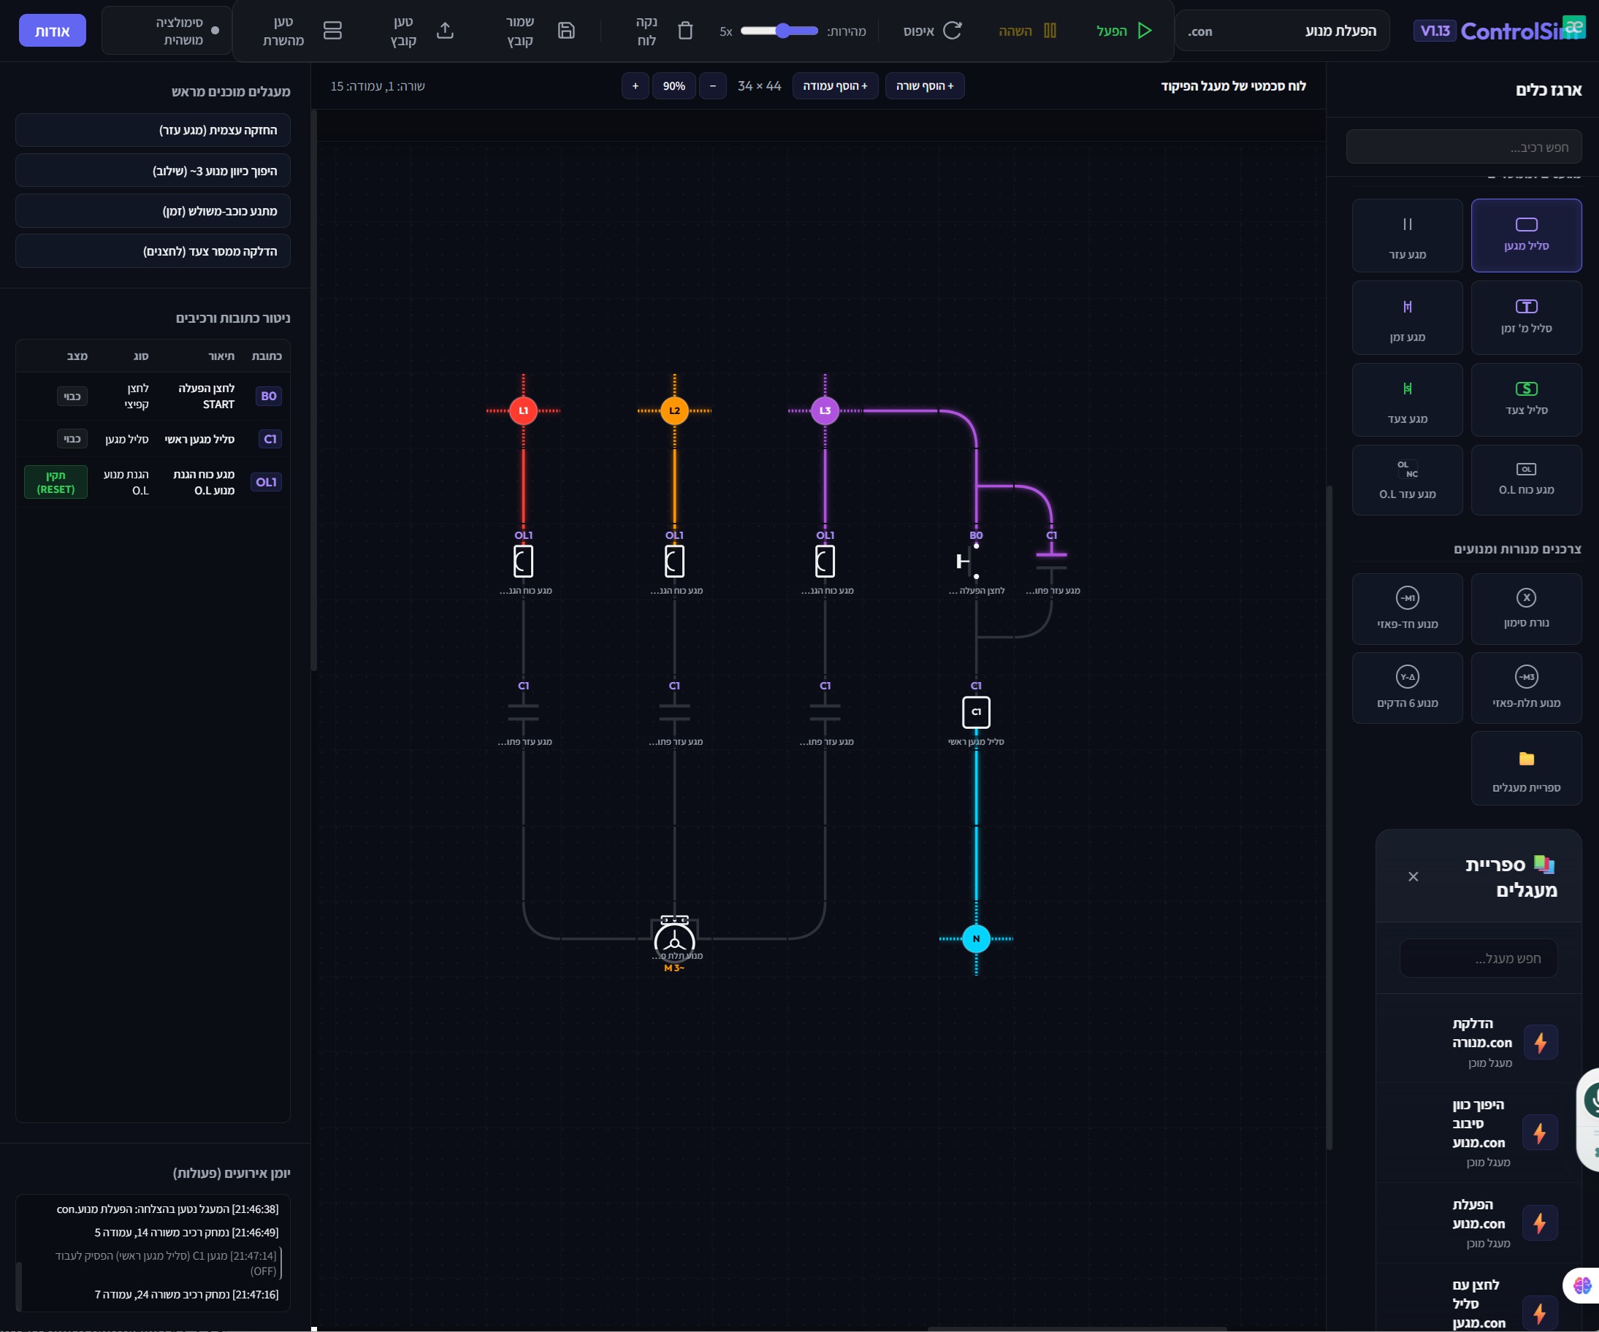The image size is (1599, 1332).
Task: Select the step coil tool (סליל צעד)
Action: click(x=1526, y=399)
